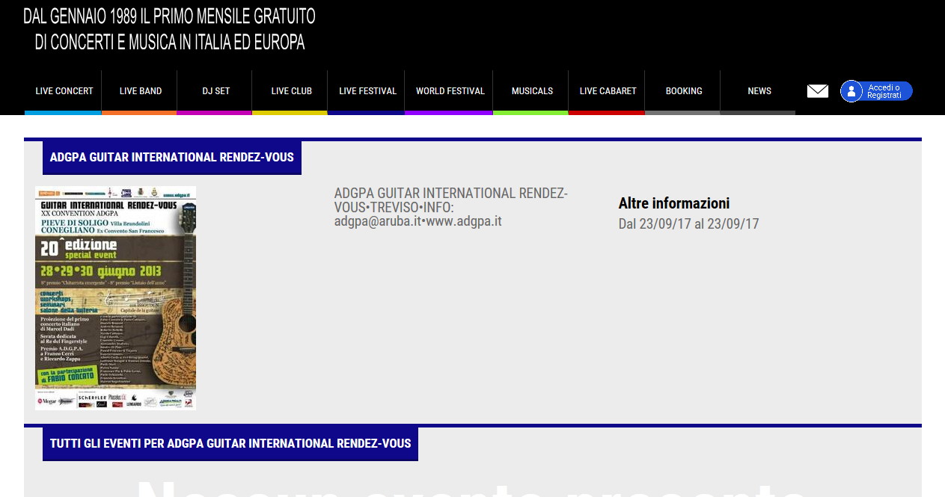Click the TUTTI GLI EVENTI PER ADGPA heading

click(x=230, y=444)
